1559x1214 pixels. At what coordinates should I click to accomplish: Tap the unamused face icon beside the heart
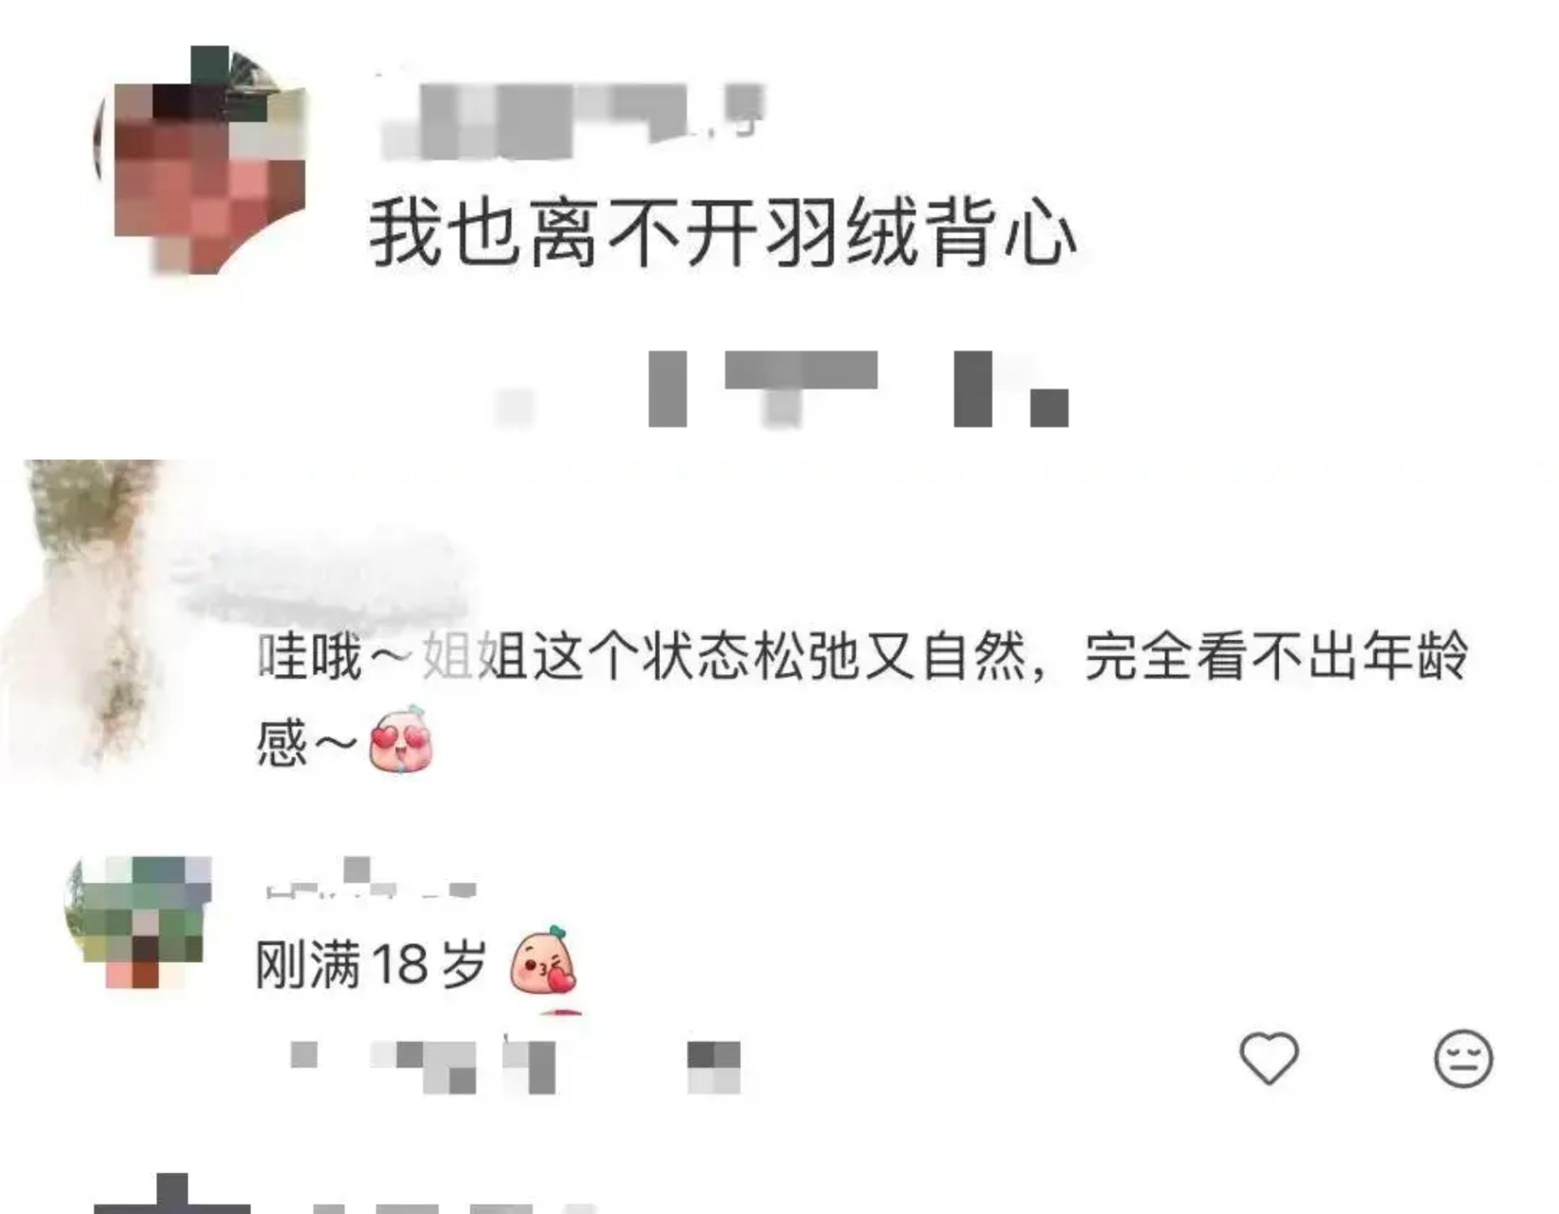[x=1463, y=1058]
